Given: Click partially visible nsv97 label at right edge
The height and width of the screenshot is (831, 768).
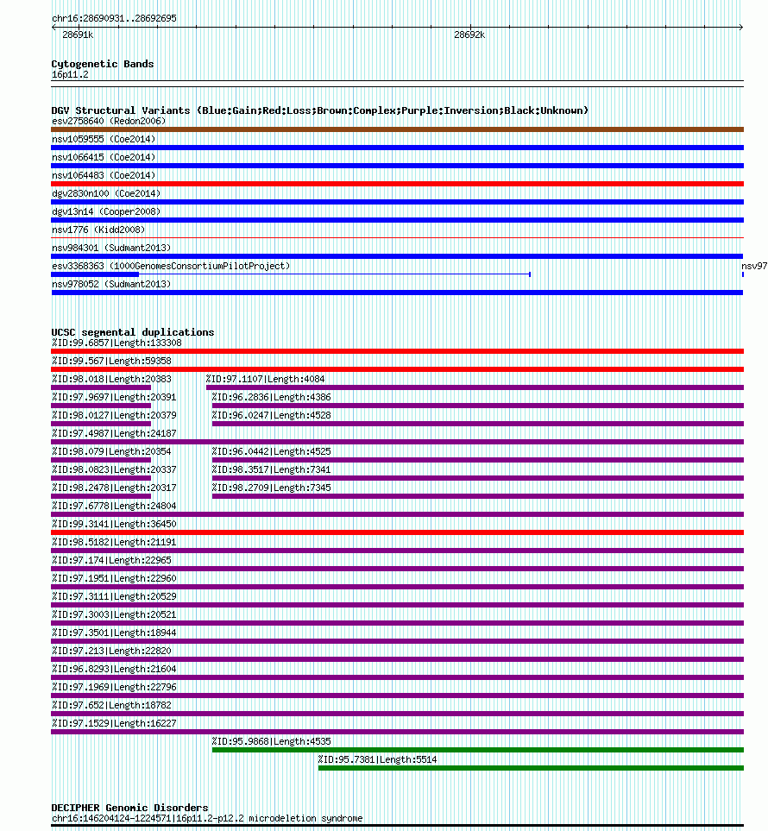Looking at the screenshot, I should [754, 266].
